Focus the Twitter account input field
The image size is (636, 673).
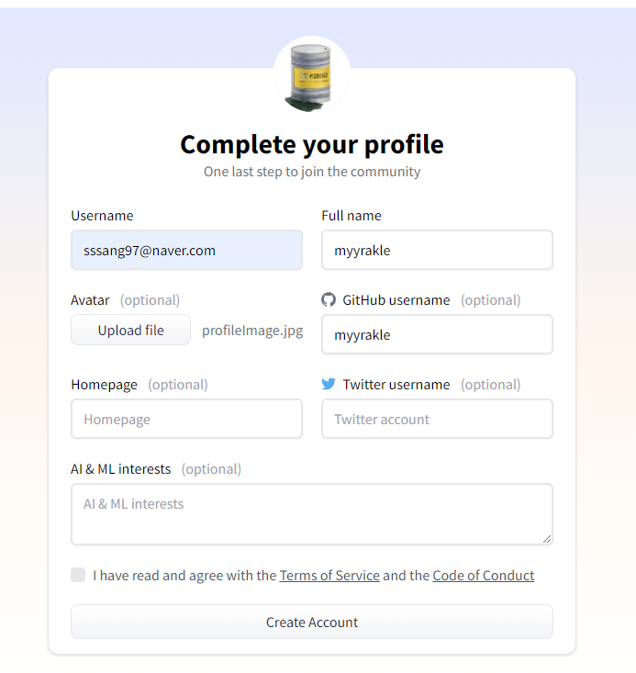click(x=437, y=419)
